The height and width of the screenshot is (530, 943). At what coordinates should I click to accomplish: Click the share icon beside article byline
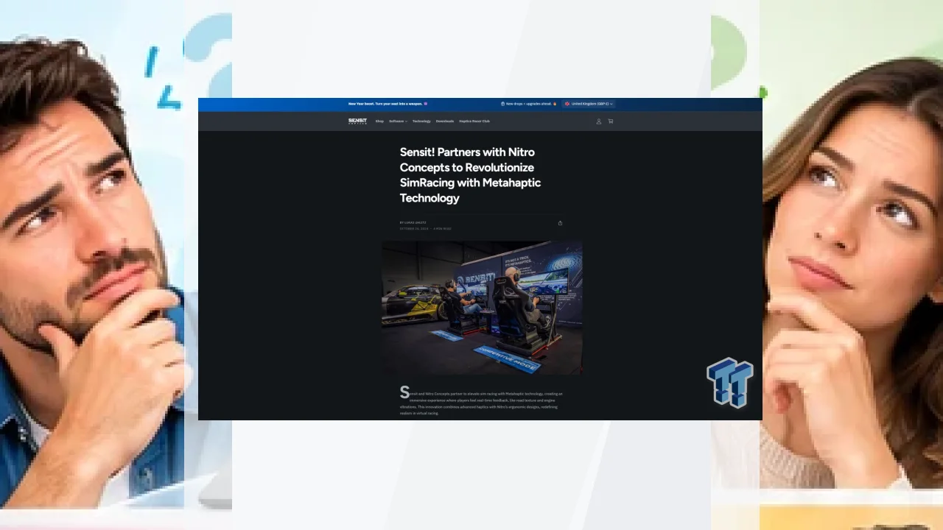tap(560, 223)
